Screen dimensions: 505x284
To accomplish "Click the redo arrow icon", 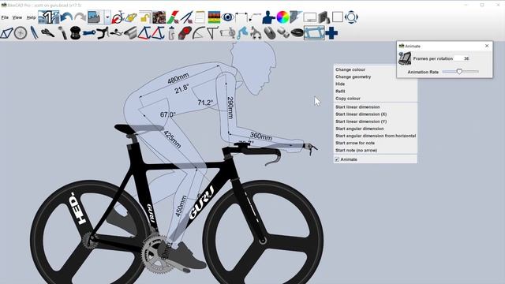I will point(80,17).
